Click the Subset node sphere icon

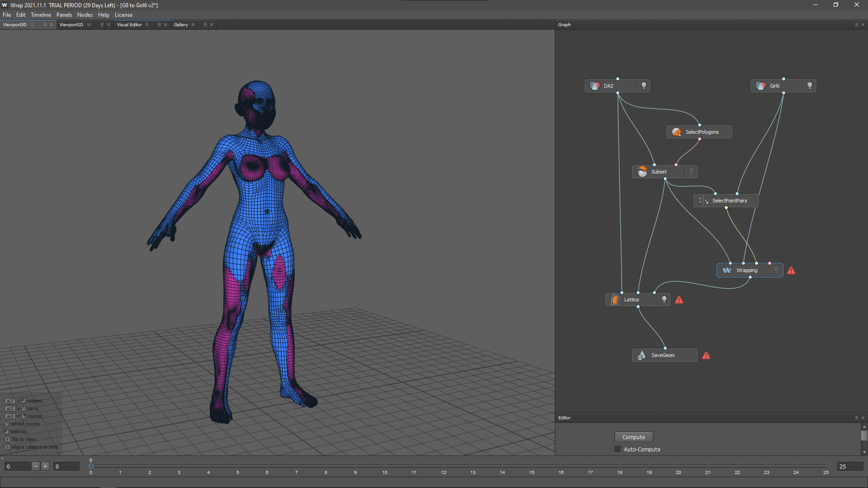point(642,172)
